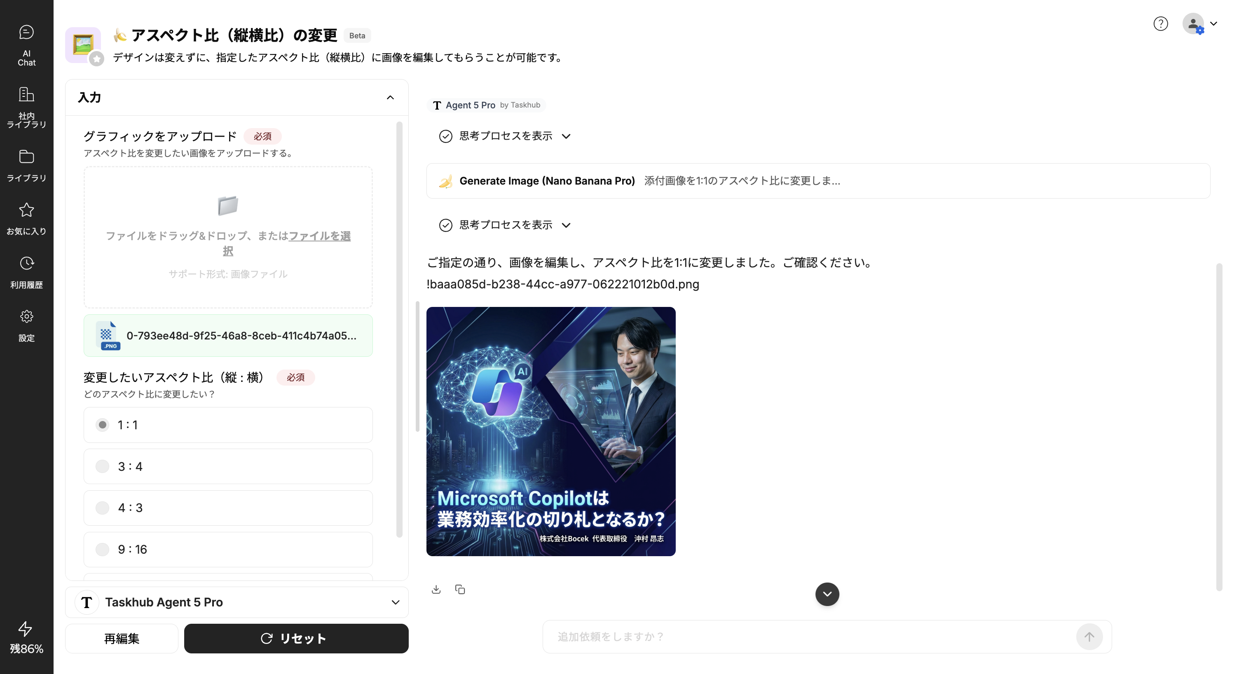Select the 3 : 4 aspect ratio
This screenshot has height=674, width=1246.
tap(102, 466)
